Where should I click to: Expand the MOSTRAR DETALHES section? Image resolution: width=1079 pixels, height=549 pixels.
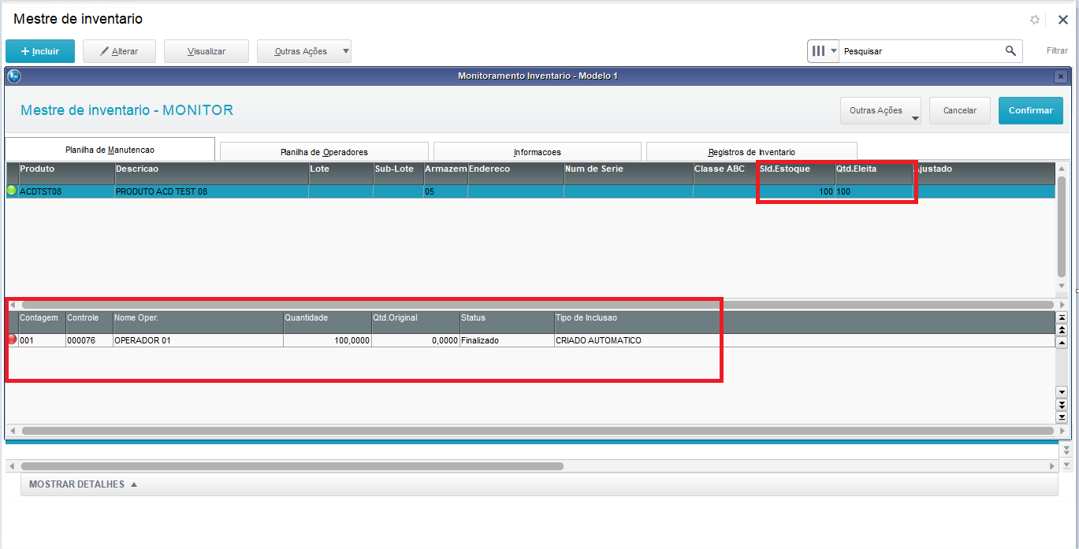coord(84,484)
